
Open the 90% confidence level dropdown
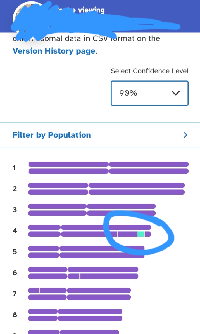[x=149, y=93]
